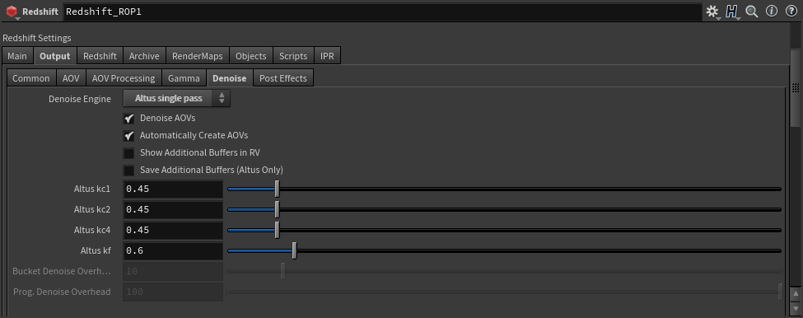Screen dimensions: 803x318
Task: Click the info icon
Action: (771, 12)
